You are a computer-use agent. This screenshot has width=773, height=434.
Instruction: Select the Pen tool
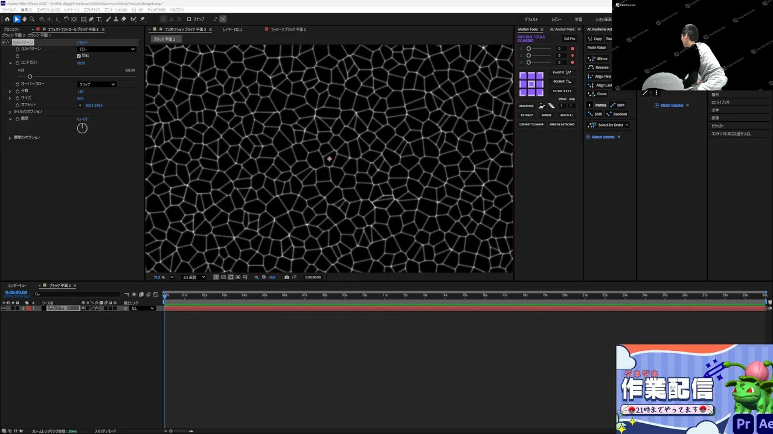coord(91,19)
